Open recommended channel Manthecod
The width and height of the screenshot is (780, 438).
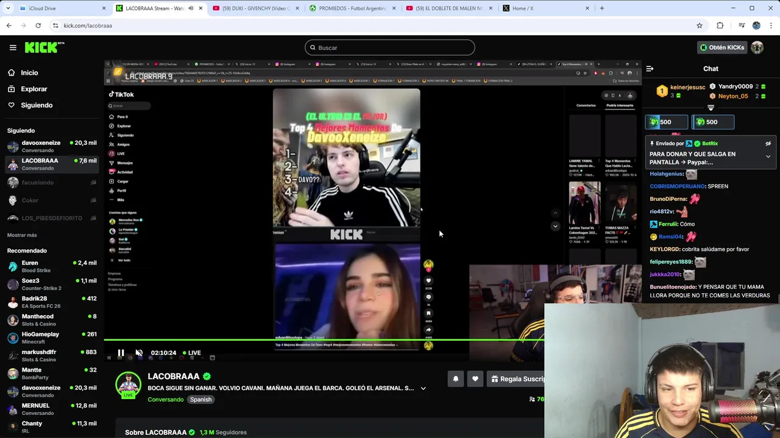(x=52, y=320)
